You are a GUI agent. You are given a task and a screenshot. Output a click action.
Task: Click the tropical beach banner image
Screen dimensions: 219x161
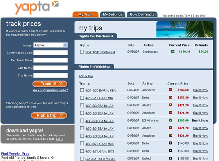(x=185, y=29)
